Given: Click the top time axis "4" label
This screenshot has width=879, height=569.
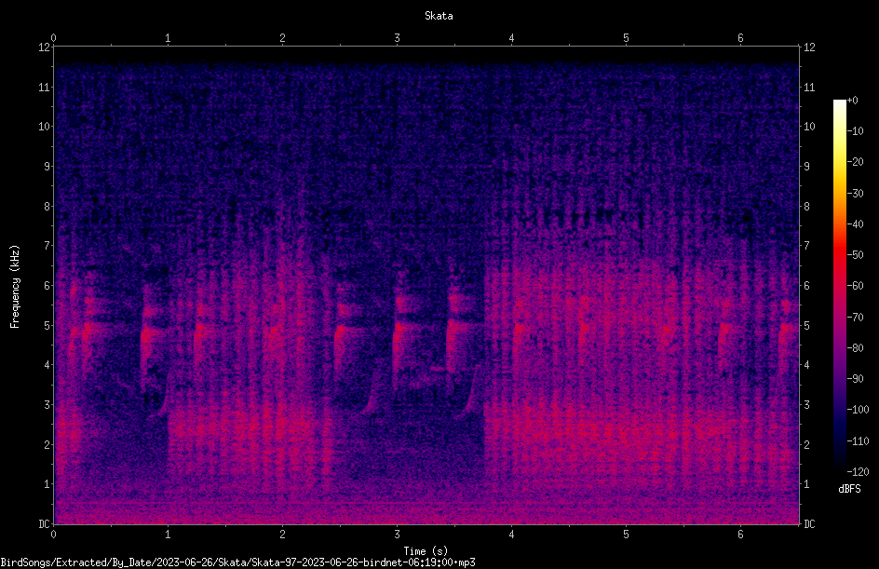Looking at the screenshot, I should pos(511,37).
